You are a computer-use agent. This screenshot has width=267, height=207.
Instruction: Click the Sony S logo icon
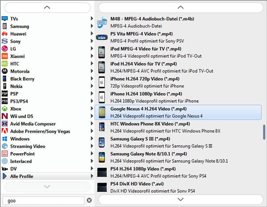4,41
